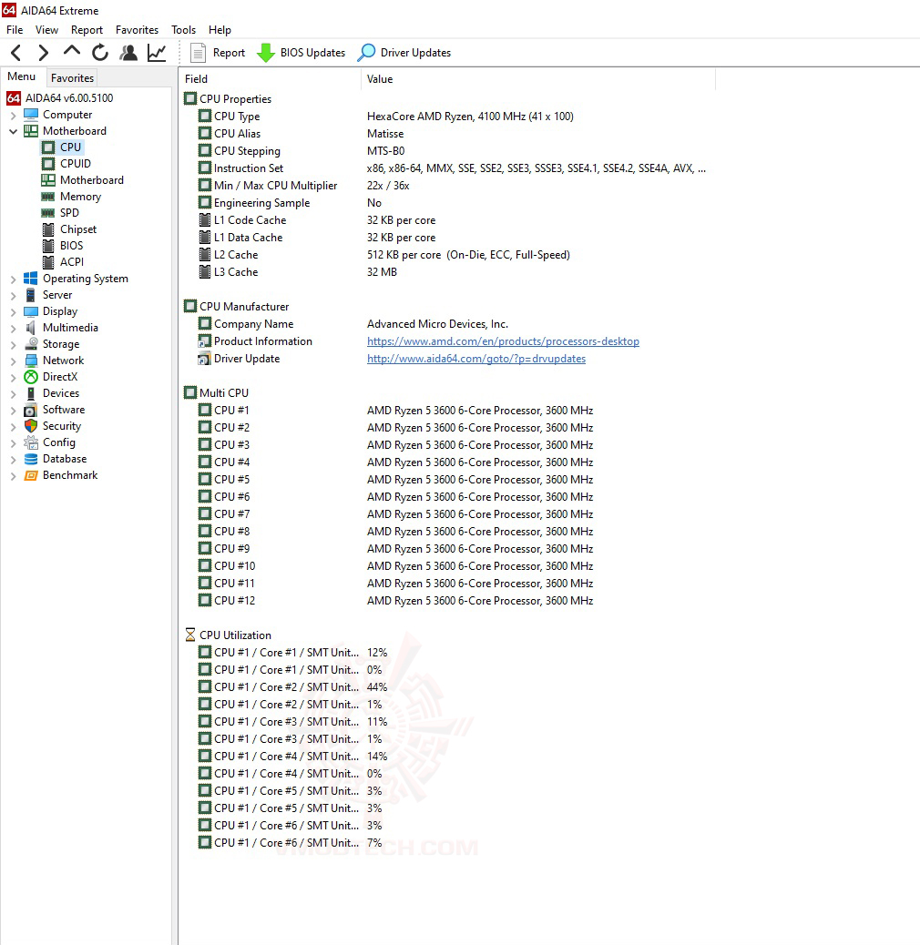This screenshot has height=945, width=920.
Task: Expand the Server tree node
Action: (x=13, y=295)
